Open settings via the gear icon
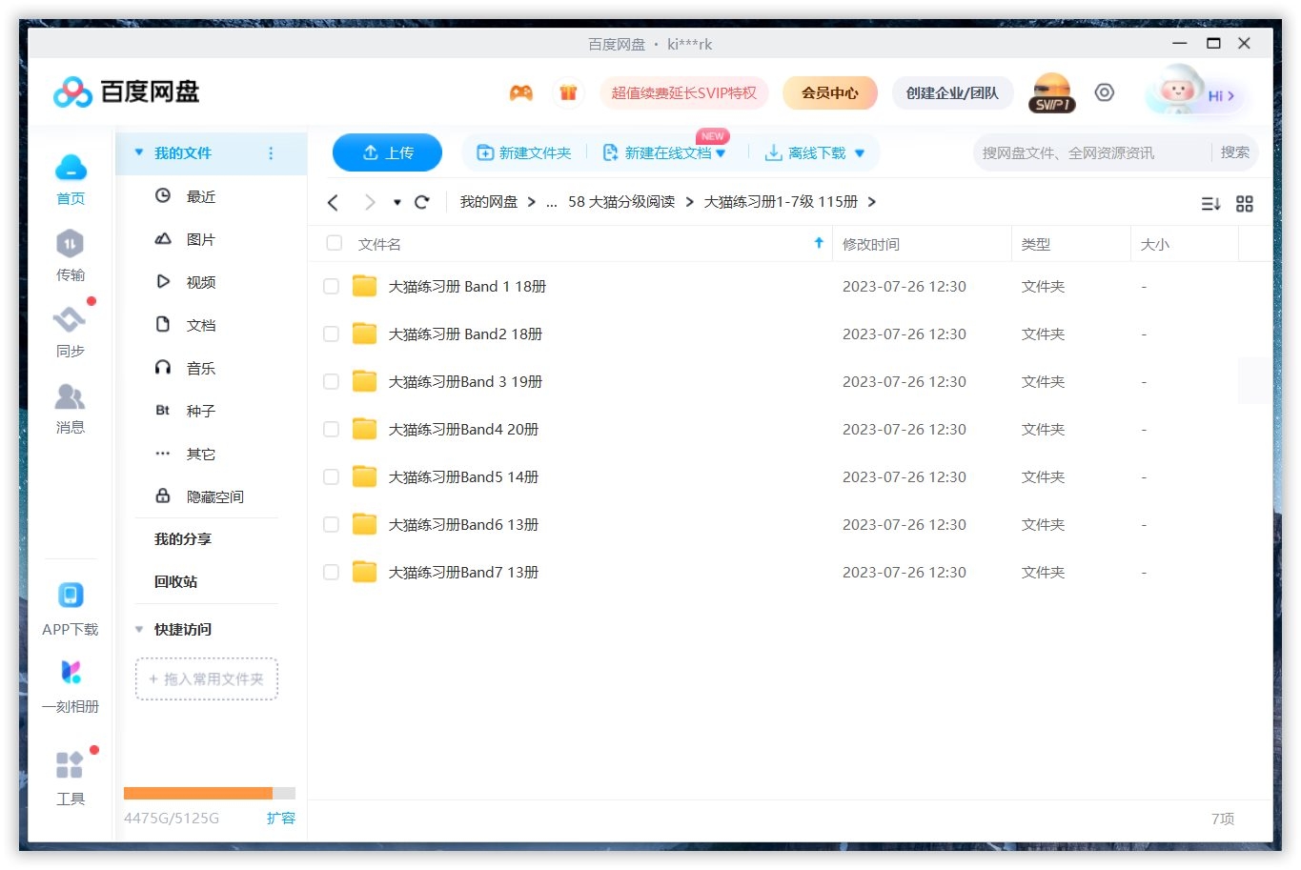Screen dimensions: 1301x870 [1104, 92]
